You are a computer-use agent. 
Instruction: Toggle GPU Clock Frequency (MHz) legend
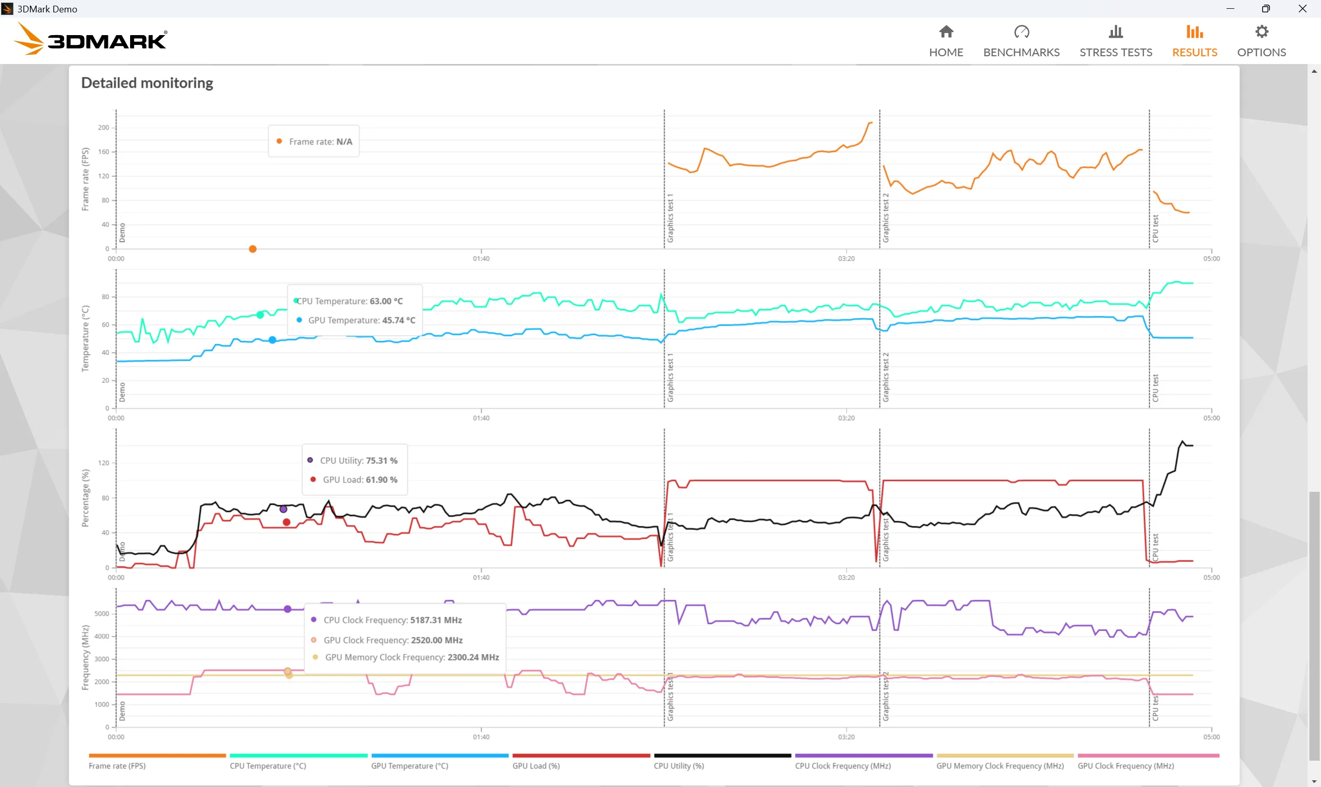[1125, 765]
